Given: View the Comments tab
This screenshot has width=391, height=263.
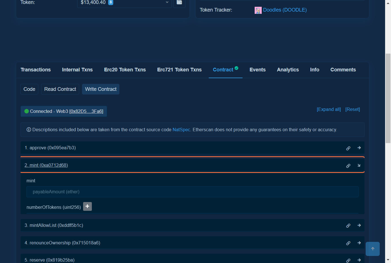Looking at the screenshot, I should (343, 70).
